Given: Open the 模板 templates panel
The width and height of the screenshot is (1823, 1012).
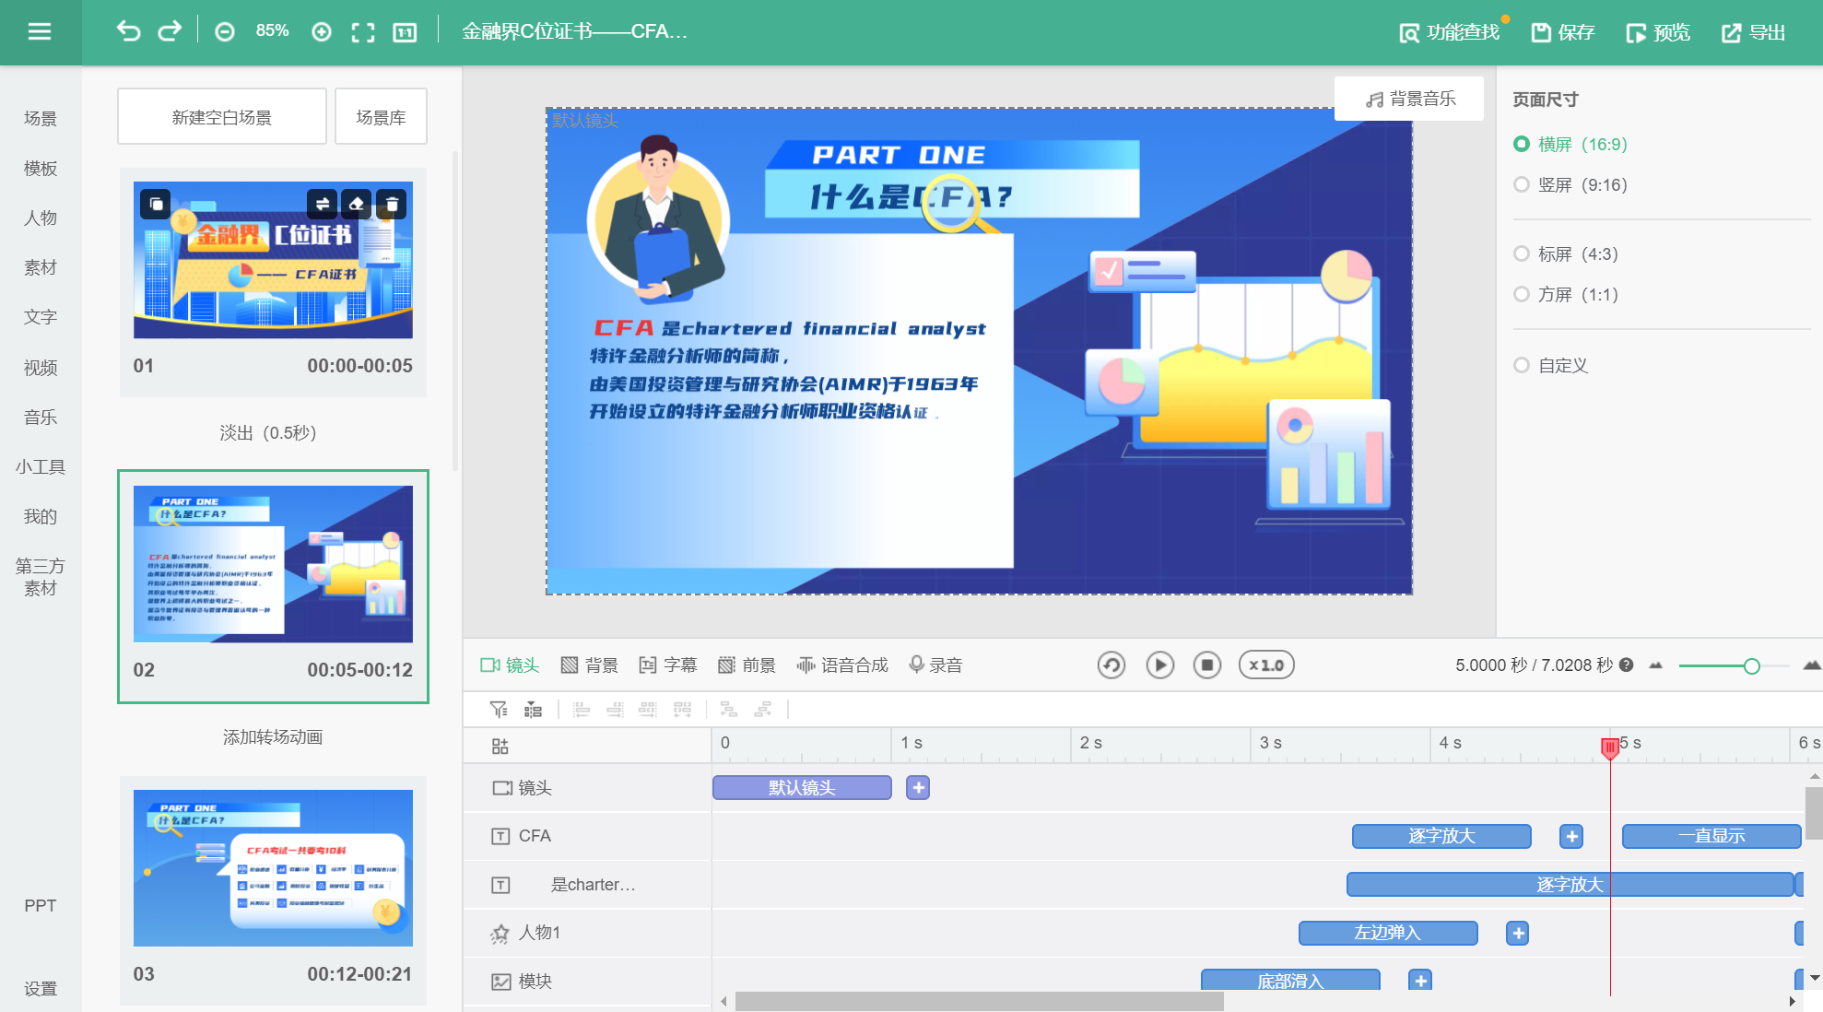Looking at the screenshot, I should [41, 168].
